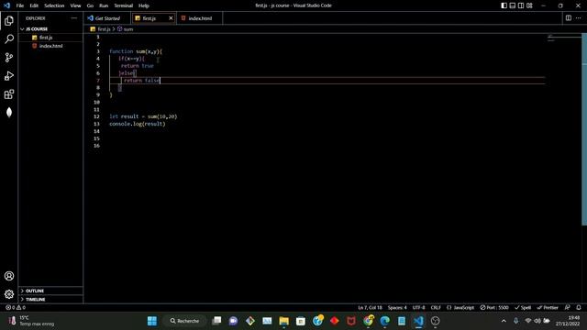Expand the OUTLINE section

tap(50, 291)
